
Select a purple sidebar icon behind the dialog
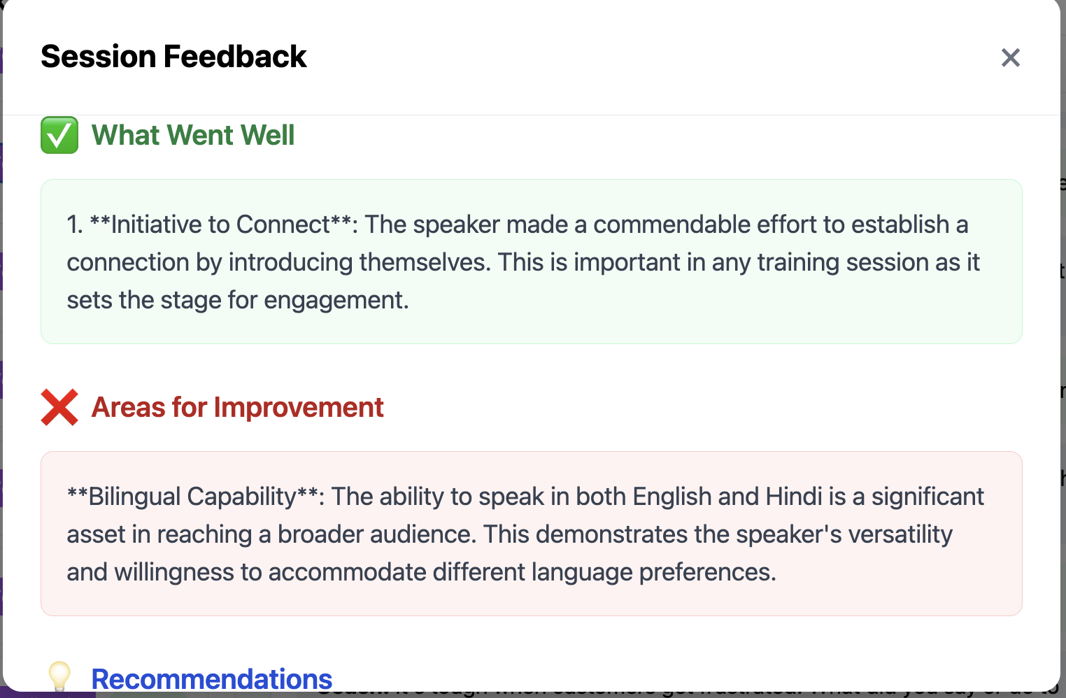3,378
